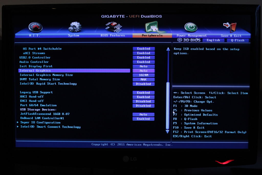This screenshot has width=262, height=175.
Task: Click the F1 3D Mode hint
Action: coord(185,106)
